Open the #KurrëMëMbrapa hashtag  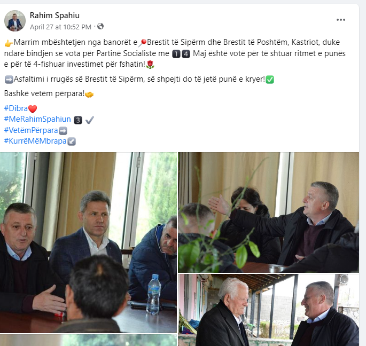(x=35, y=141)
